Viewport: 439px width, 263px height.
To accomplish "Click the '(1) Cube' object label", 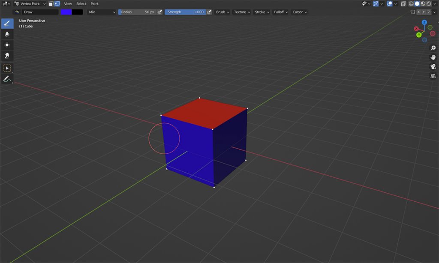I will [26, 26].
